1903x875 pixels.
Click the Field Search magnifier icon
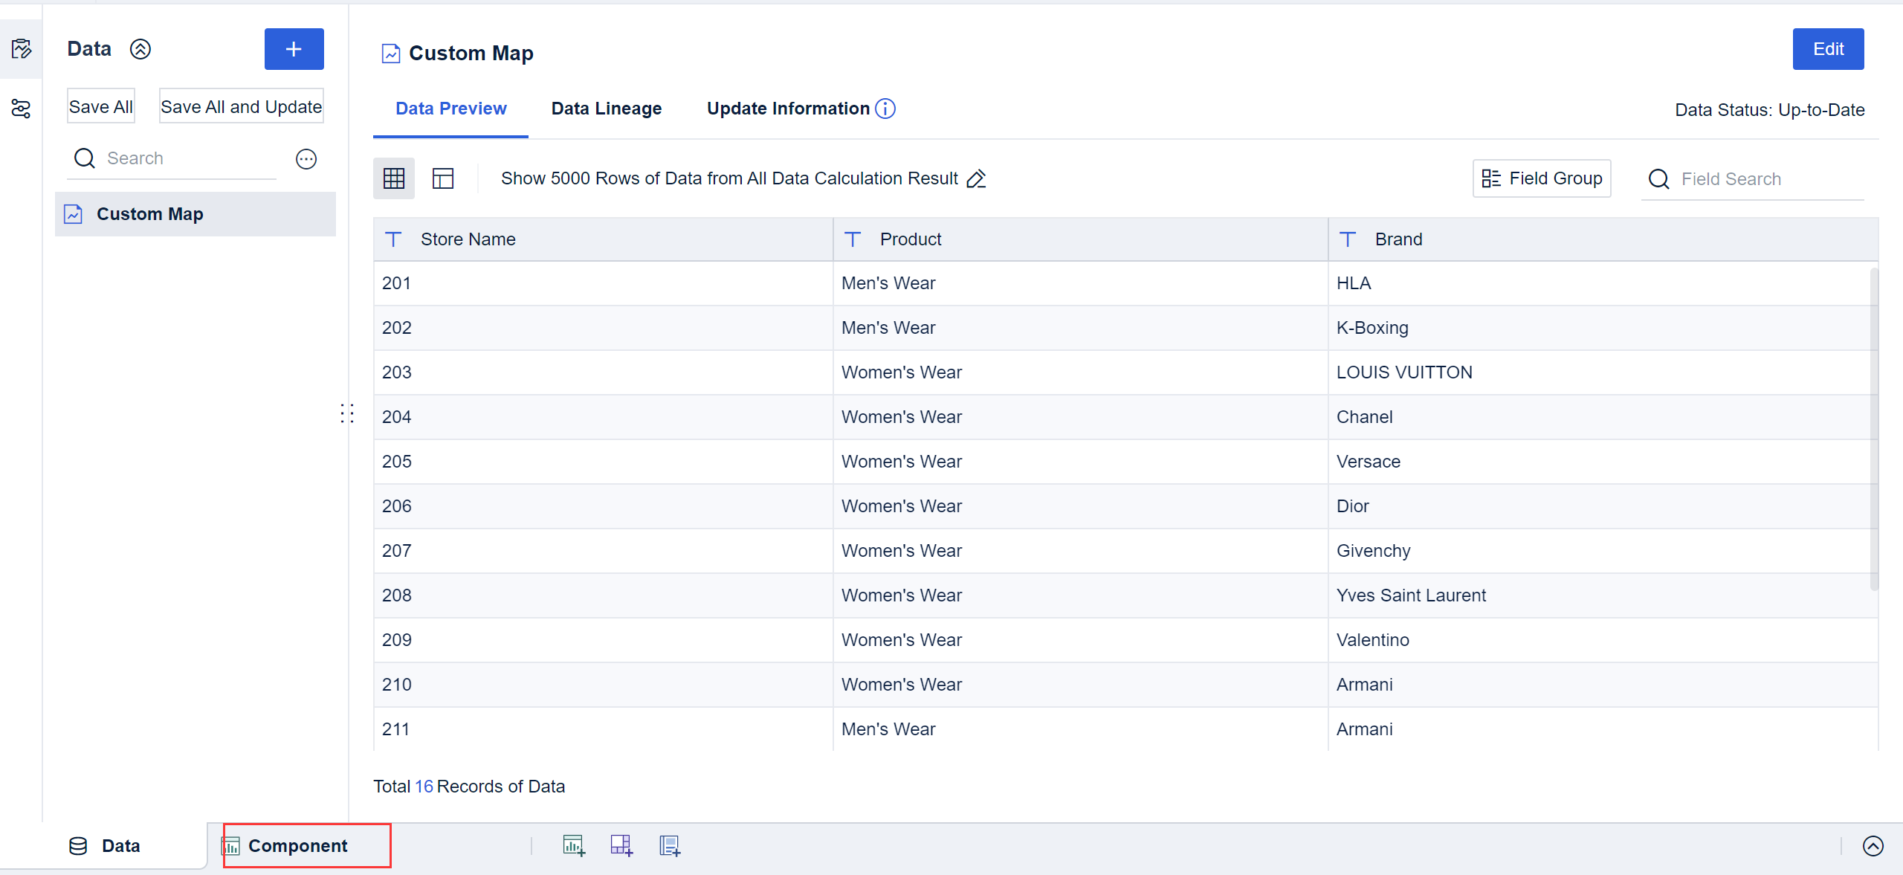point(1659,179)
